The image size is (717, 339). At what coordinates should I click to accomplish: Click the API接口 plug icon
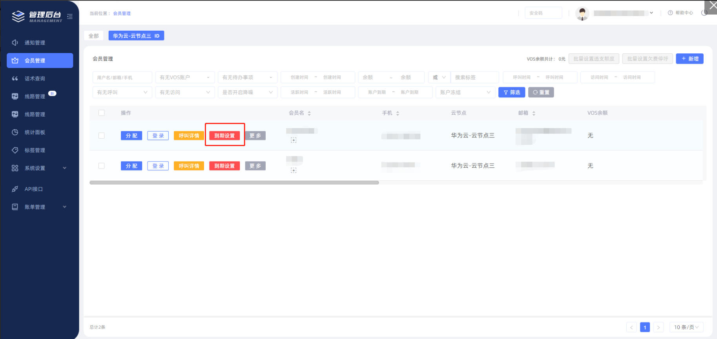tap(15, 189)
